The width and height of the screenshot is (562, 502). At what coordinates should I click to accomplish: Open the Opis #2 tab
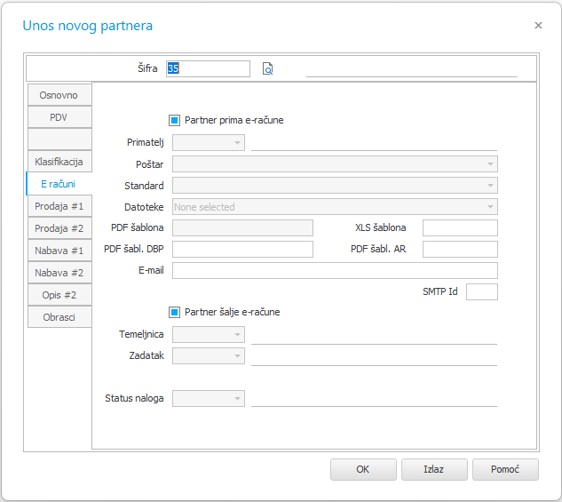click(59, 295)
